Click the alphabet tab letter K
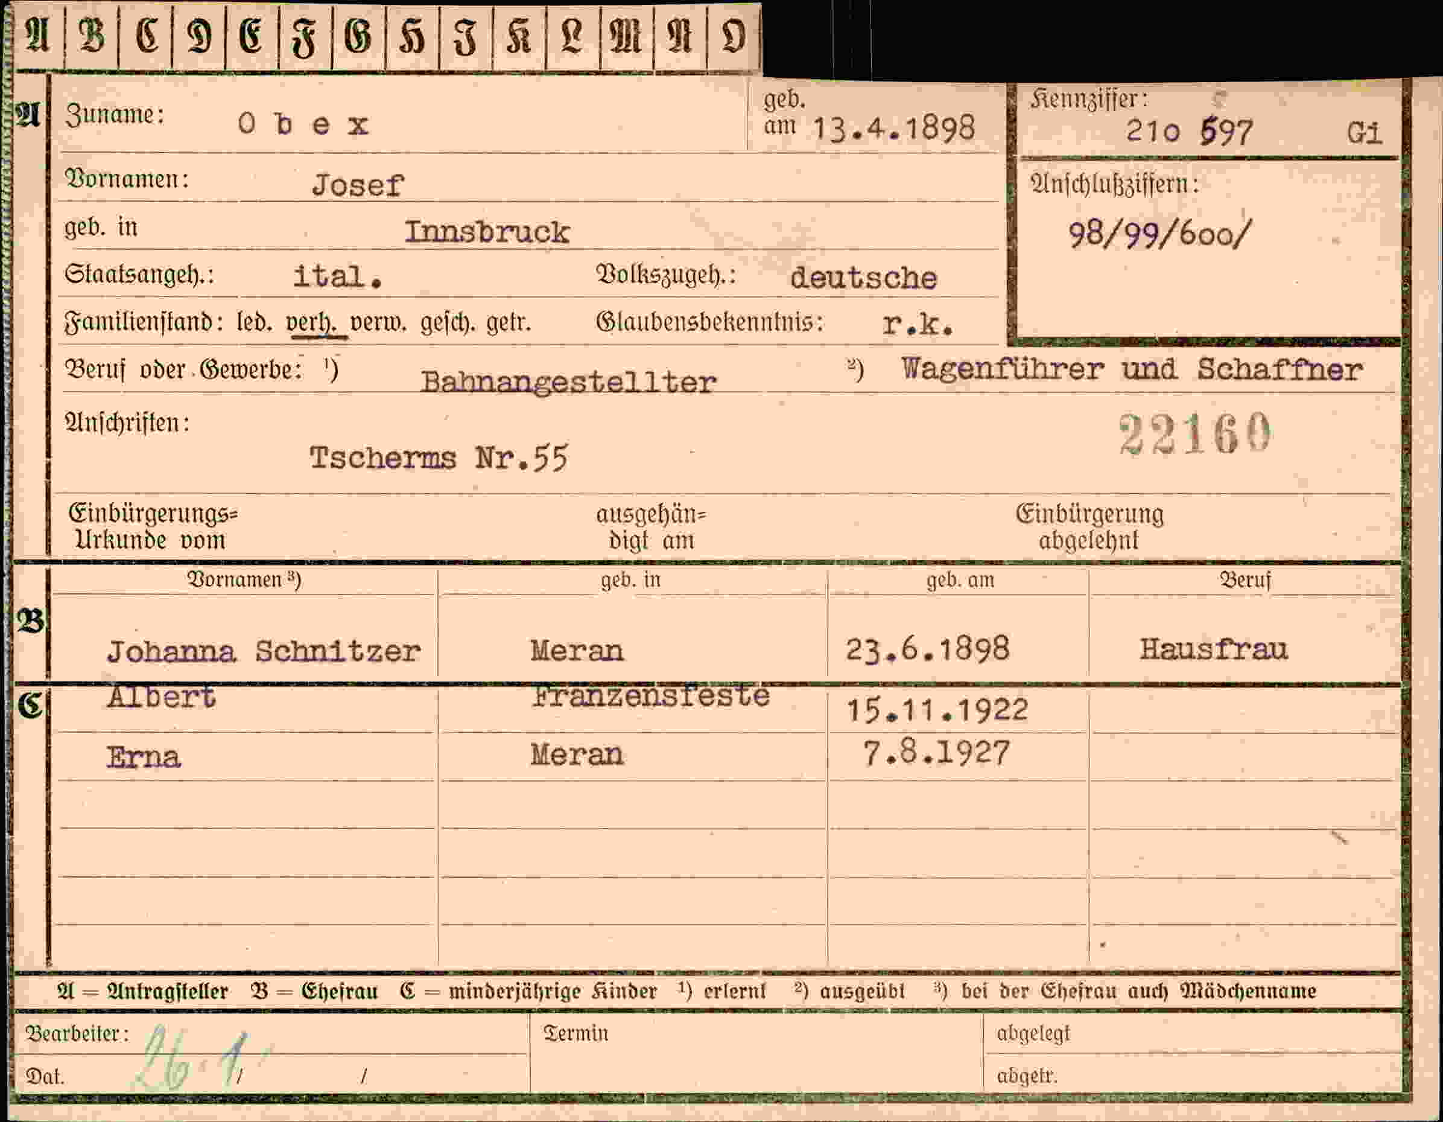Image resolution: width=1443 pixels, height=1122 pixels. pyautogui.click(x=519, y=36)
